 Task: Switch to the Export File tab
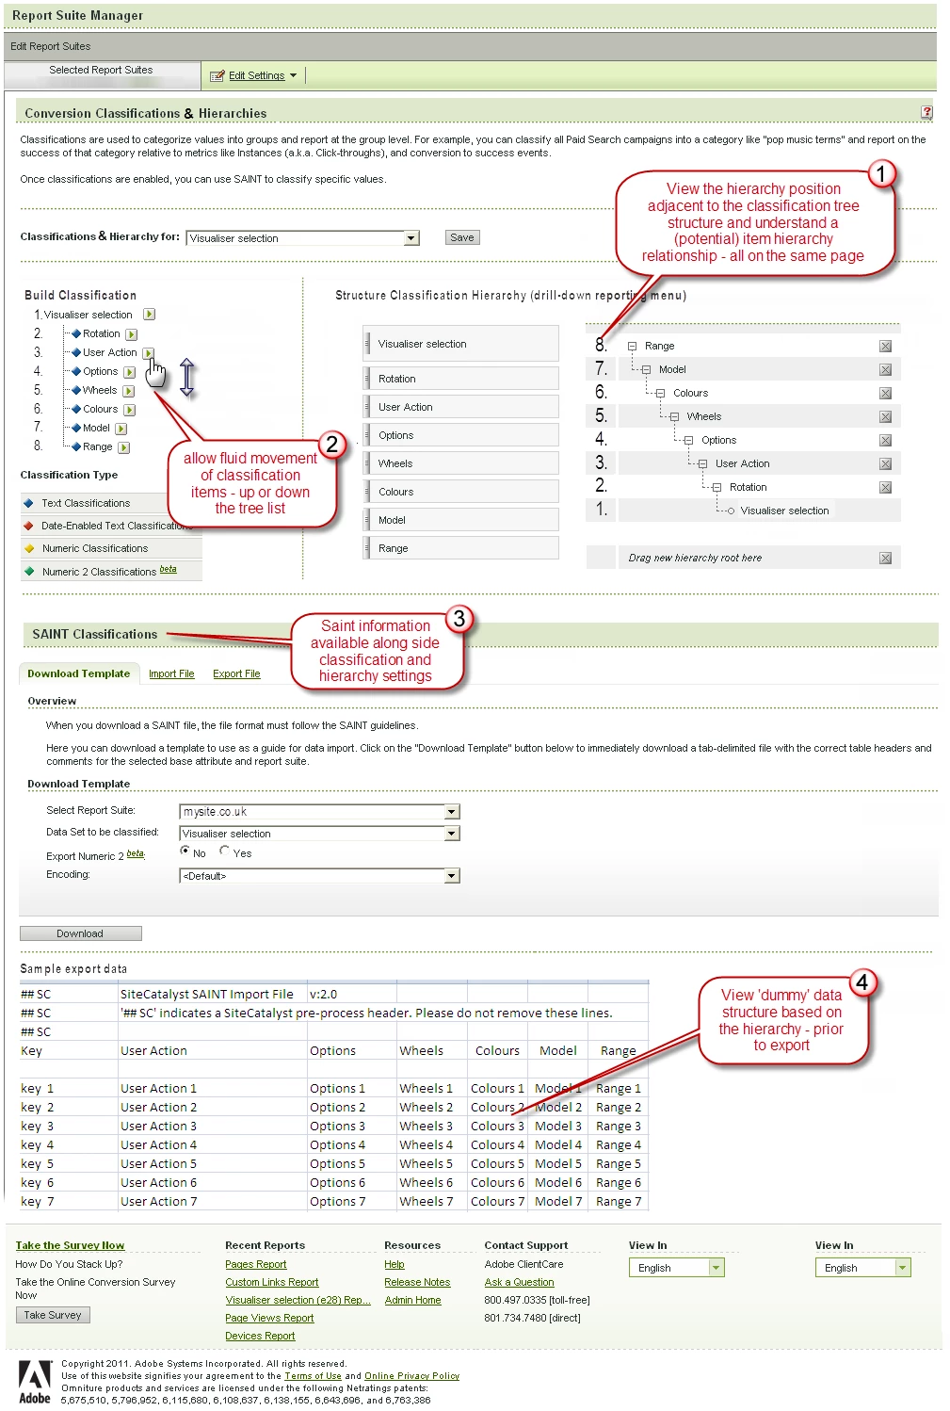point(236,674)
